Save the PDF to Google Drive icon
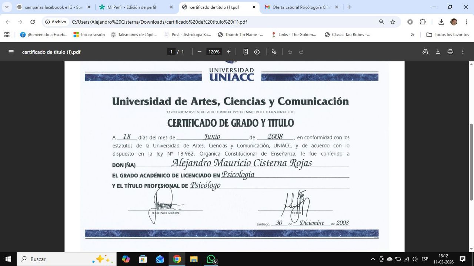 pyautogui.click(x=425, y=52)
